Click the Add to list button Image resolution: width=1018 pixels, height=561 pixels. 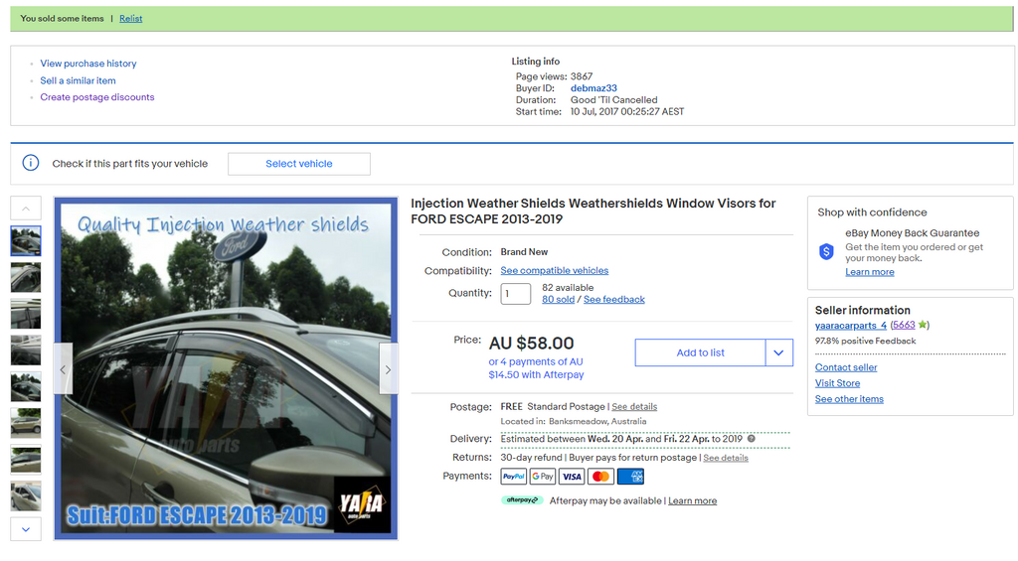click(x=700, y=352)
